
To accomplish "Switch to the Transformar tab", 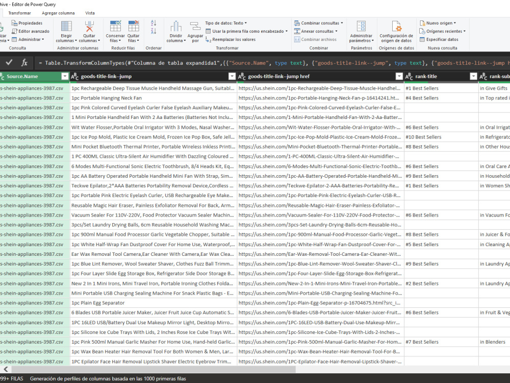I will 19,13.
